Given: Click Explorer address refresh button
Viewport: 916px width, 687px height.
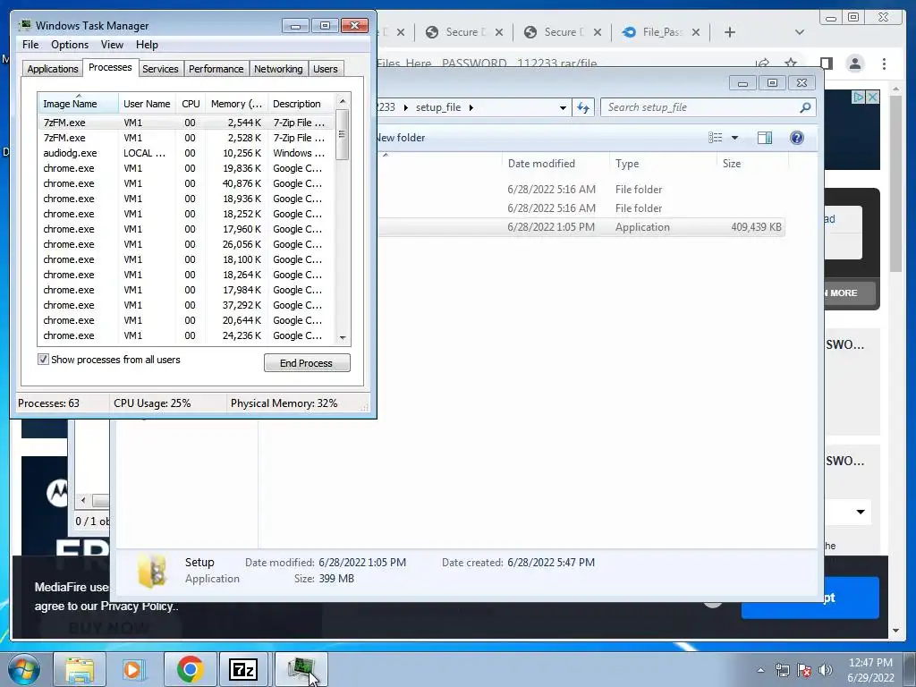Looking at the screenshot, I should tap(583, 107).
